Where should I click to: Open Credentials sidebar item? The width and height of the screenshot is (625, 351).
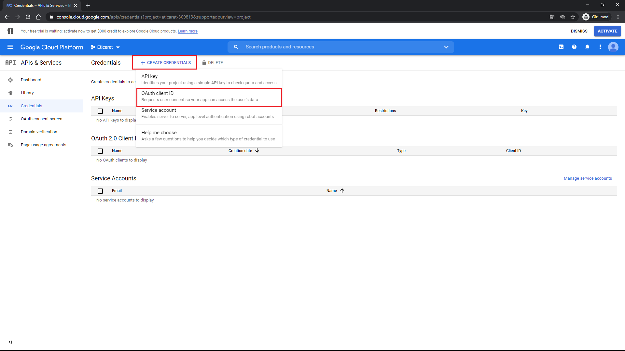[42, 106]
